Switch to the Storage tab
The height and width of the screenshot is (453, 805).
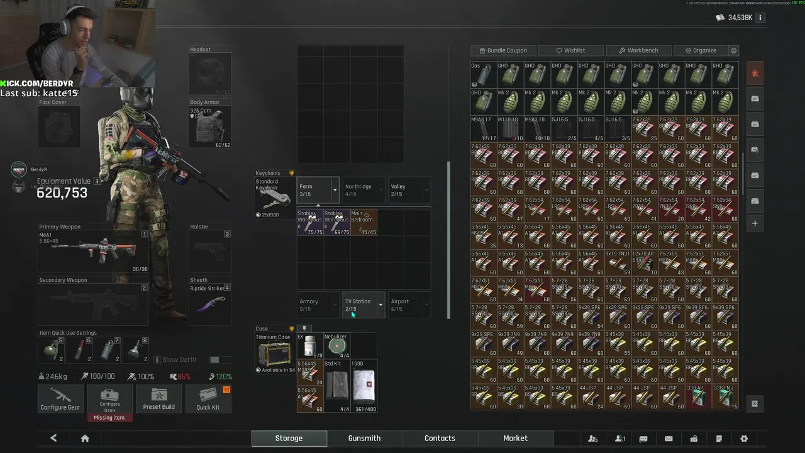289,439
